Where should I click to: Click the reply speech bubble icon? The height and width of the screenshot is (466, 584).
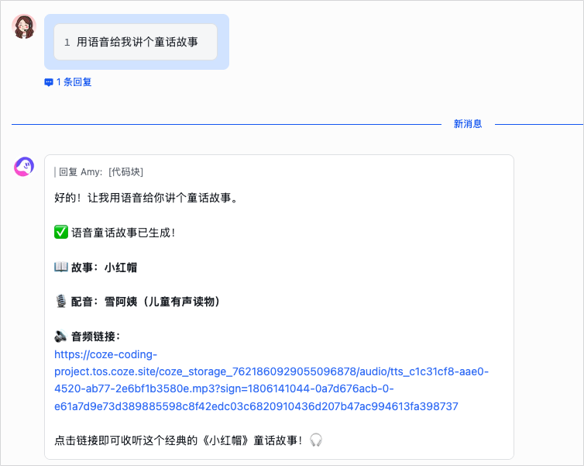pos(49,82)
